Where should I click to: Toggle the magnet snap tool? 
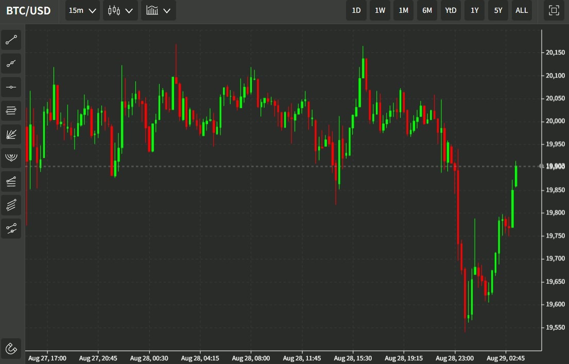(11, 349)
